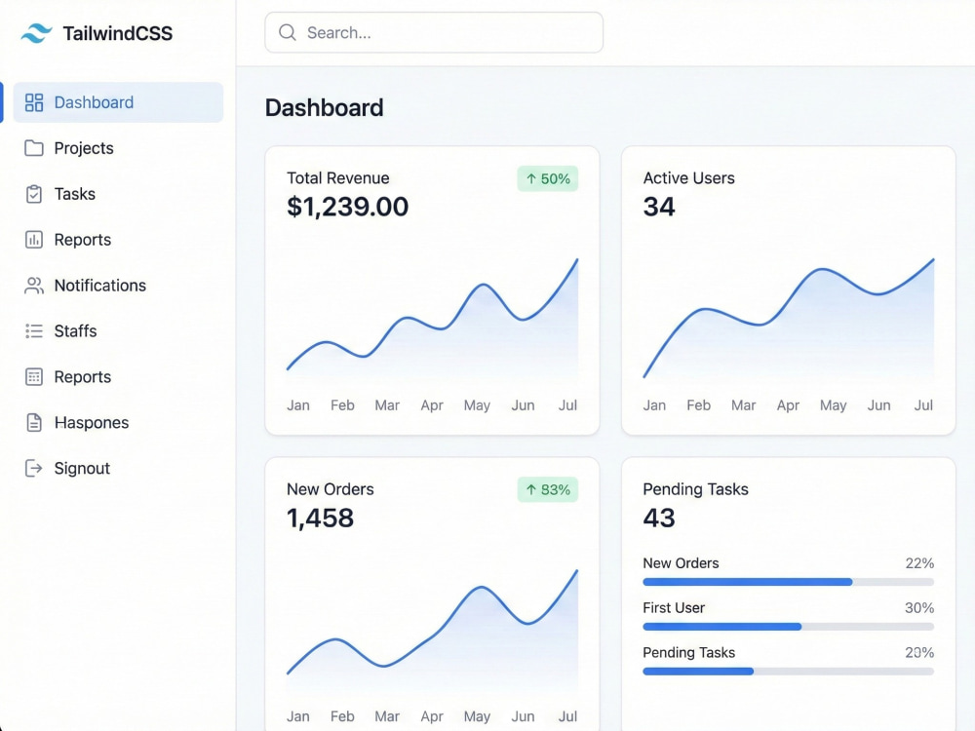This screenshot has width=975, height=731.
Task: Click the calendar grid icon beside second Reports
Action: tap(34, 376)
